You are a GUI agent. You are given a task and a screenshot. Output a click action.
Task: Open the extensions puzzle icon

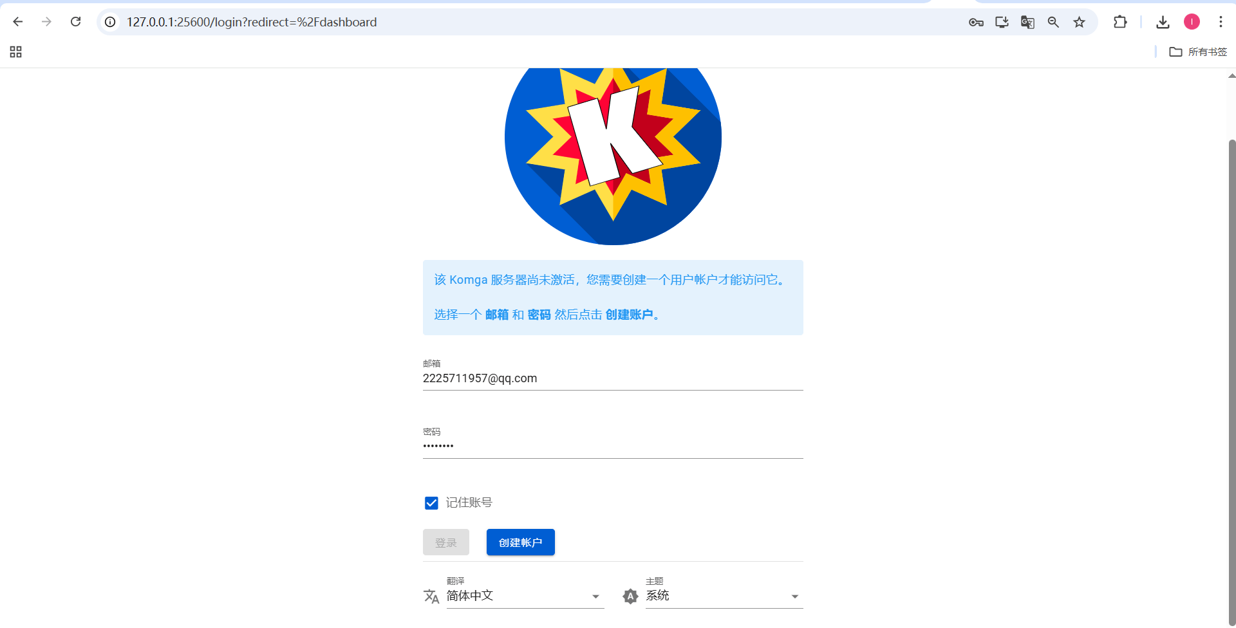[x=1120, y=22]
